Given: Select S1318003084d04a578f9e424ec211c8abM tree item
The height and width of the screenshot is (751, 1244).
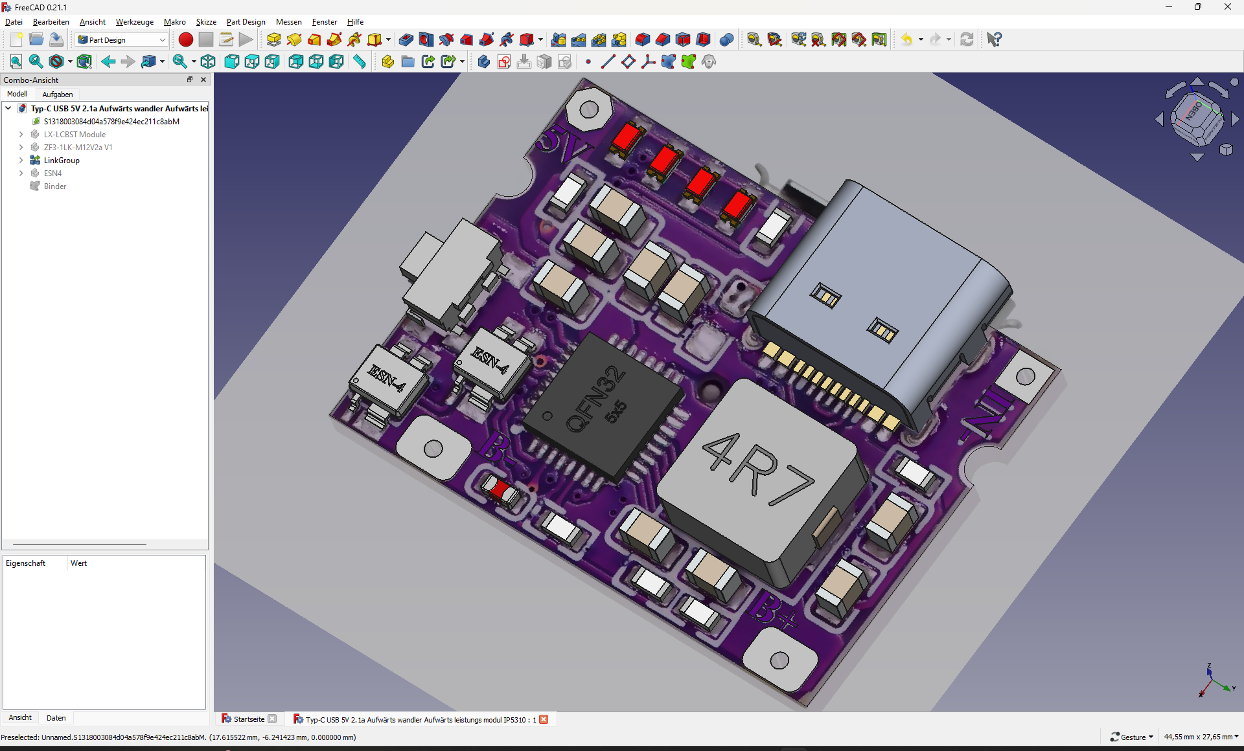Looking at the screenshot, I should pos(111,121).
